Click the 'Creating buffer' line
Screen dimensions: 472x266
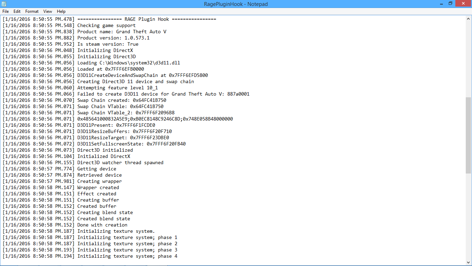pyautogui.click(x=61, y=200)
